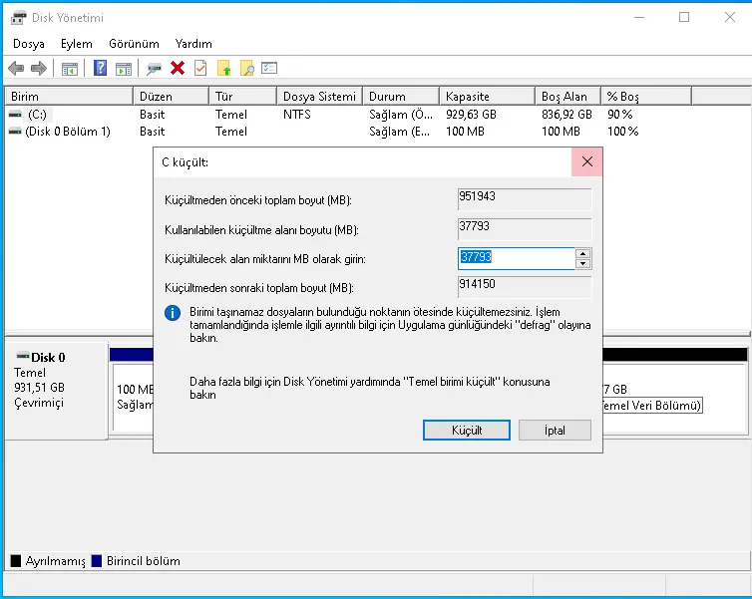Open the Yardım menu
Screen dimensions: 752x599
[x=193, y=44]
